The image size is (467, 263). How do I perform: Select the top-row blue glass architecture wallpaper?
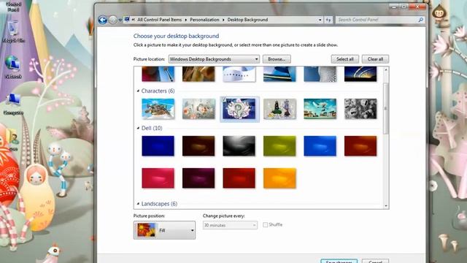[279, 74]
